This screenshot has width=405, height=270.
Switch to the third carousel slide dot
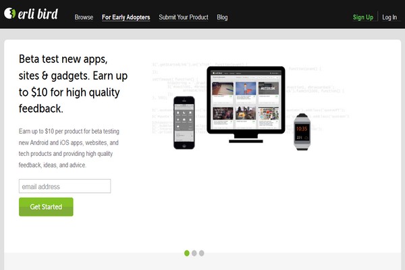201,253
